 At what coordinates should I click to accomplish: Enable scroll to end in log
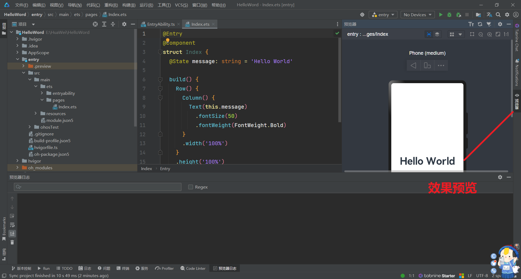coord(12,233)
